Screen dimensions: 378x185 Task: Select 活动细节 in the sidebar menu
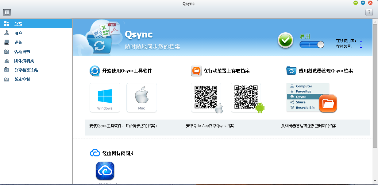[36, 52]
